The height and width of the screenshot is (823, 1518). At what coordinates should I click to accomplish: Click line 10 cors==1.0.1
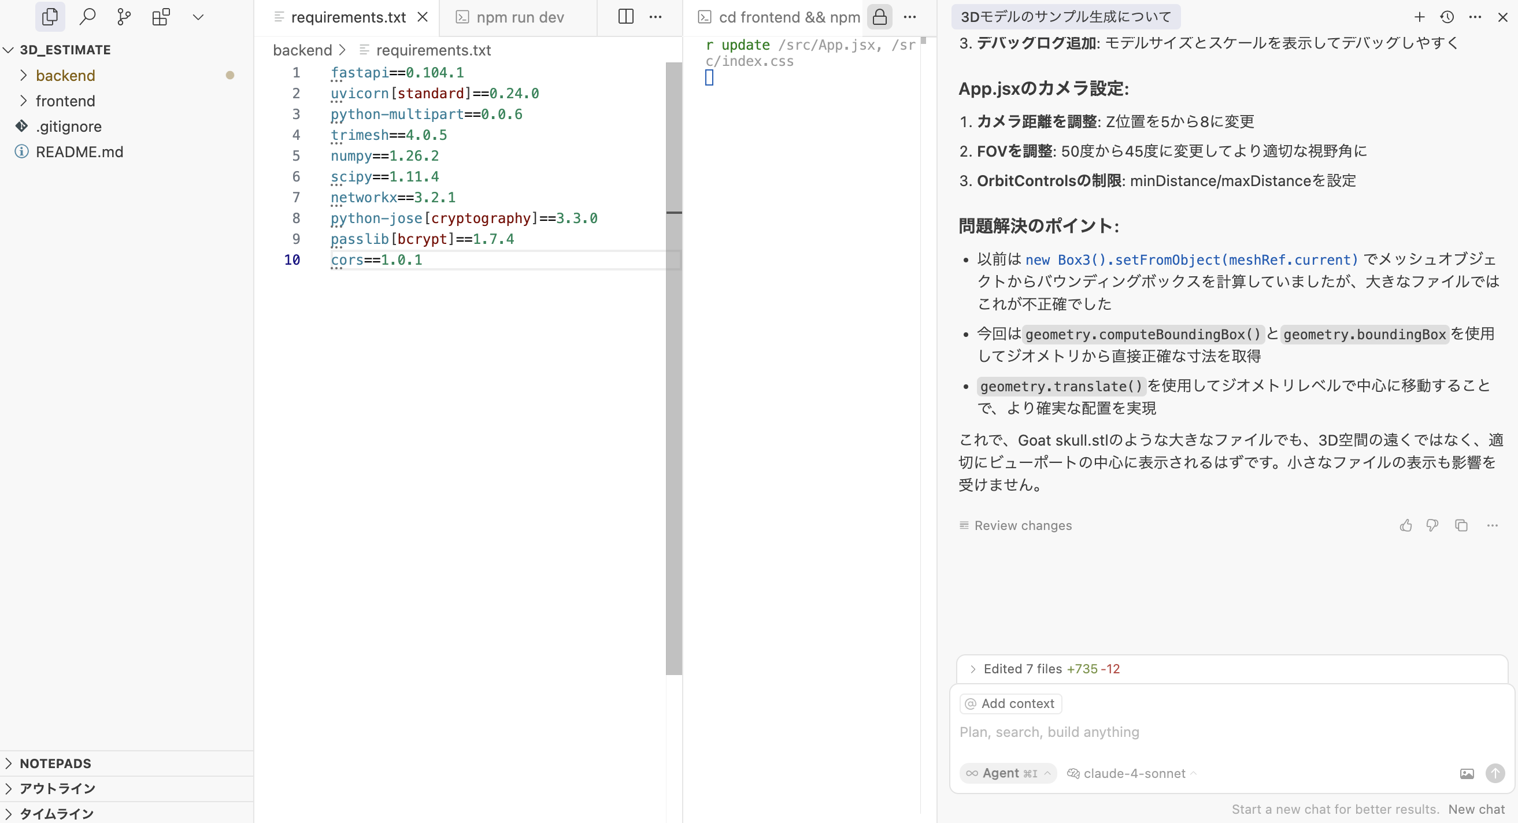pyautogui.click(x=376, y=260)
